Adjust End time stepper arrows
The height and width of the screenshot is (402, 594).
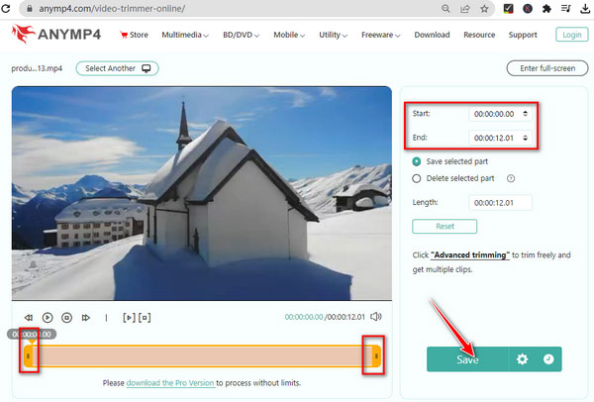point(525,138)
